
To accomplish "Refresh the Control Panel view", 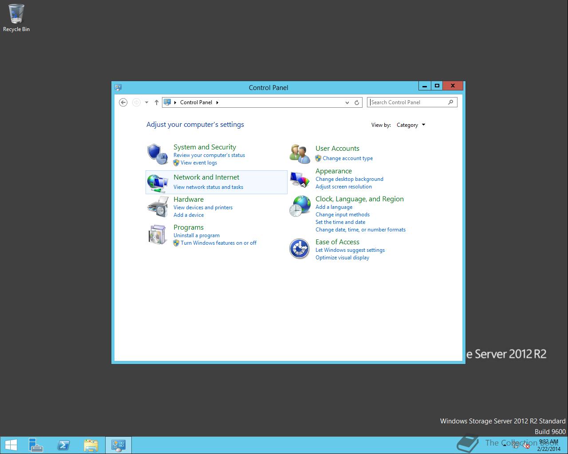I will 357,102.
